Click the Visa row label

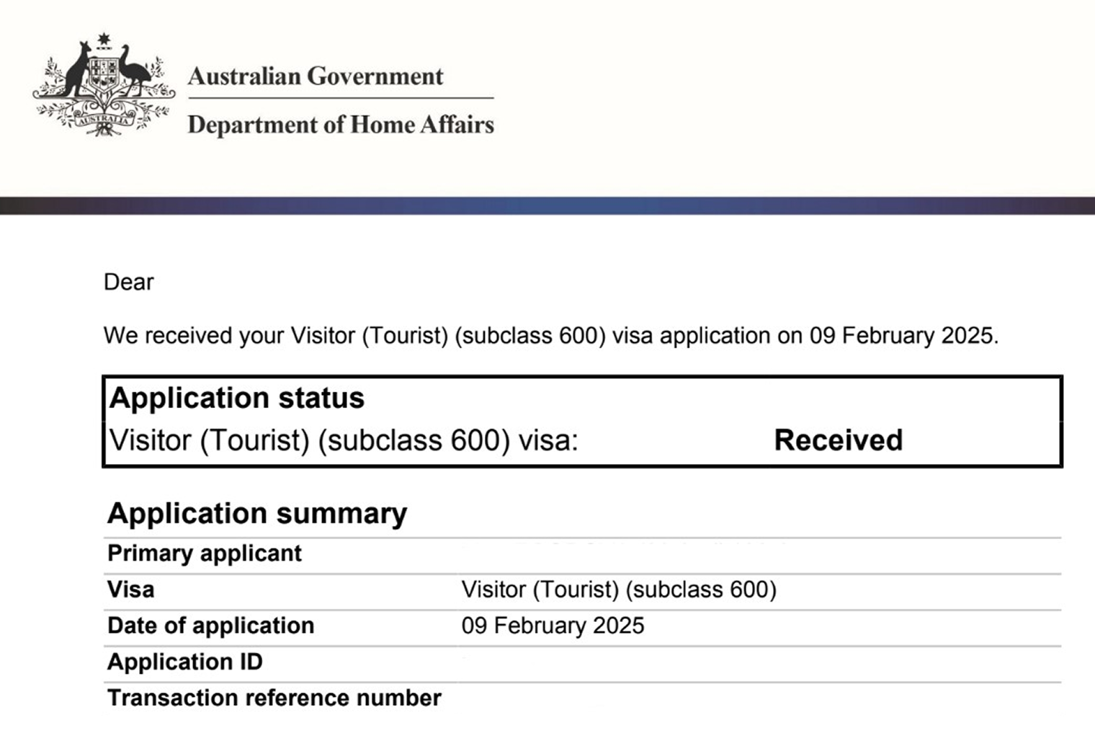(130, 590)
